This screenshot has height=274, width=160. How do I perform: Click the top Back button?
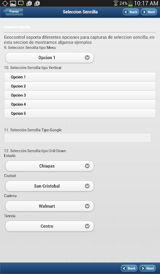coord(131,12)
